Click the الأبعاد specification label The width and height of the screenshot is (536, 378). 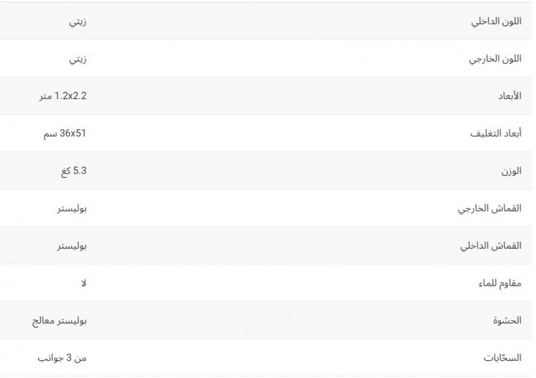click(510, 97)
